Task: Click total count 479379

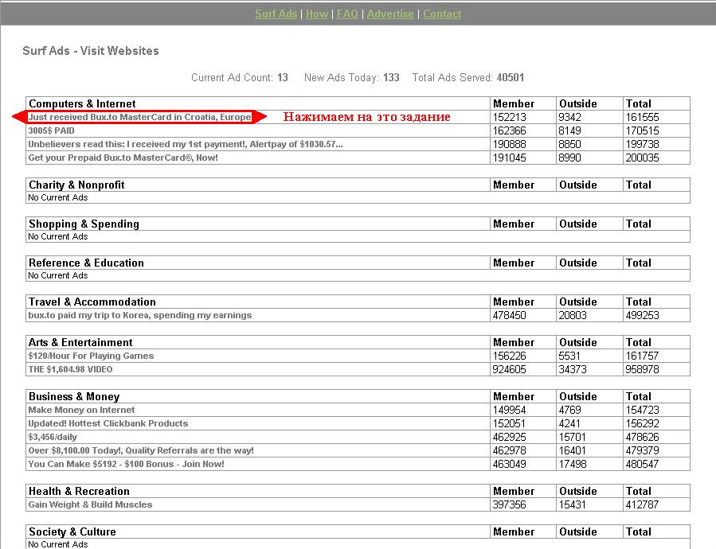Action: pos(643,451)
